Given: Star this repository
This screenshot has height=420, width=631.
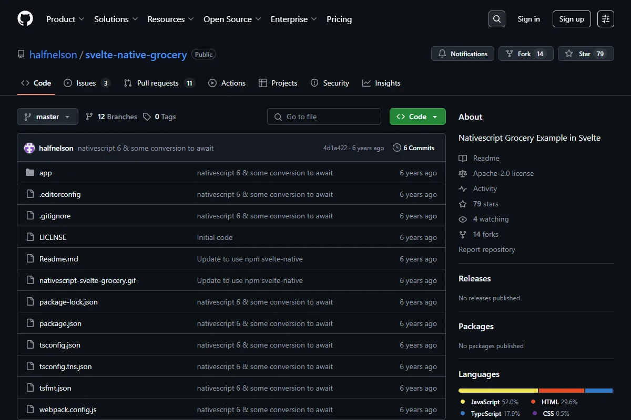Looking at the screenshot, I should point(586,54).
